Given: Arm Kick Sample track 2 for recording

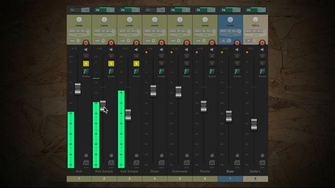Looking at the screenshot, I should [x=111, y=43].
